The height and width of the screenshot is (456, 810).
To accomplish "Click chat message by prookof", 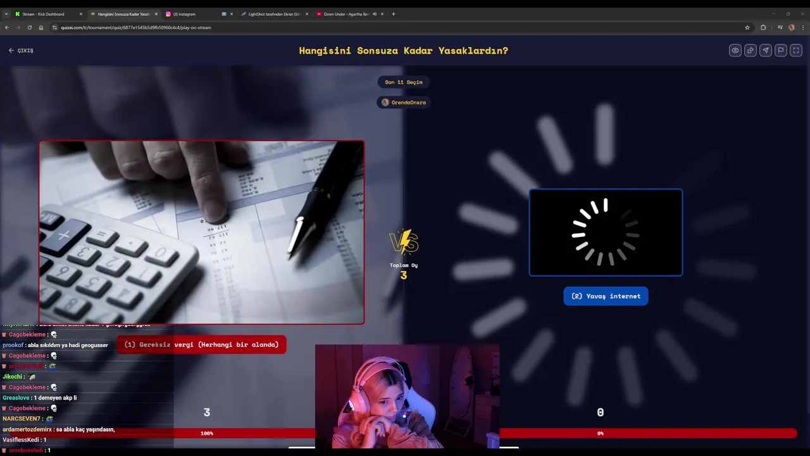I will pyautogui.click(x=55, y=345).
